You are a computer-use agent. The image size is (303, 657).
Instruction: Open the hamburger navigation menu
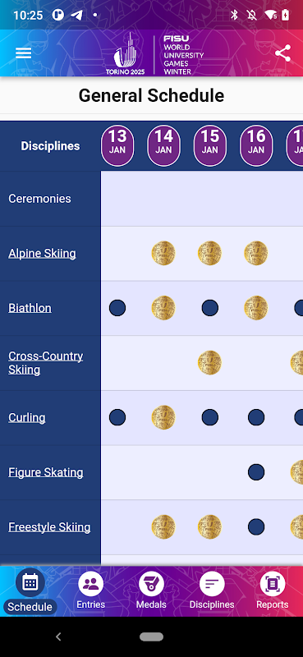[x=24, y=53]
